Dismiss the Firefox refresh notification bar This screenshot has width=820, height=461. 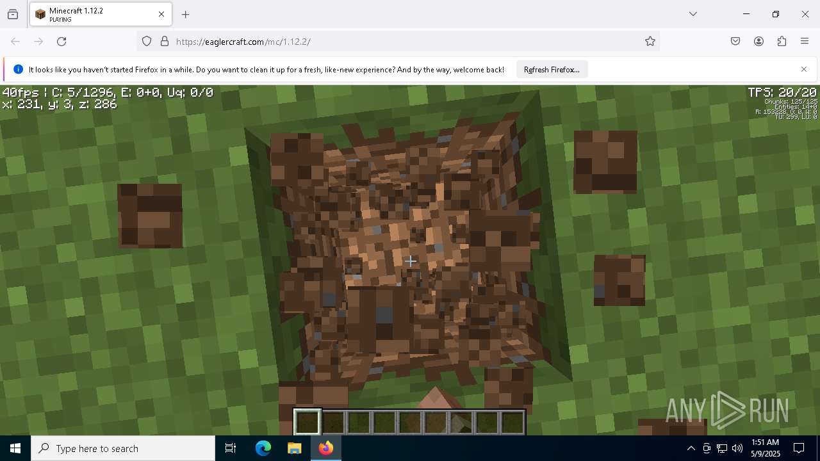[804, 69]
